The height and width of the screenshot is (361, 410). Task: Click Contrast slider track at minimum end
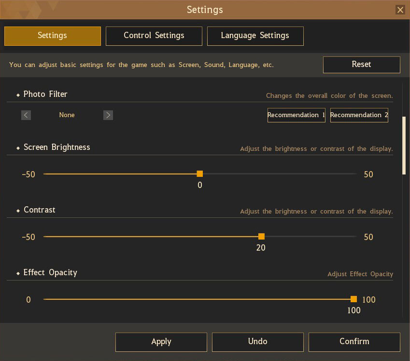click(44, 237)
